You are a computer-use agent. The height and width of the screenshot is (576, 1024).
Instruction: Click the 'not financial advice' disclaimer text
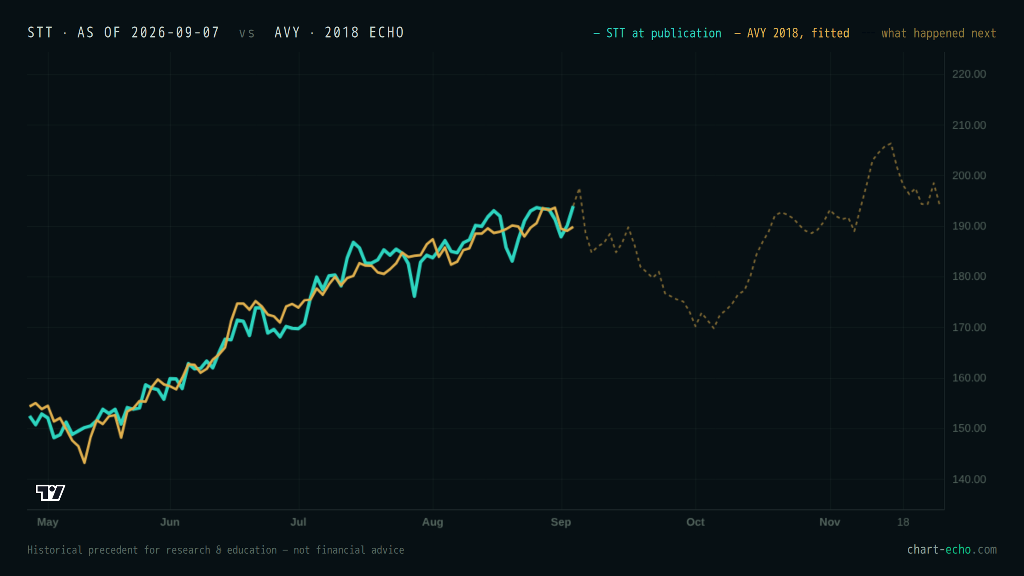pyautogui.click(x=349, y=550)
